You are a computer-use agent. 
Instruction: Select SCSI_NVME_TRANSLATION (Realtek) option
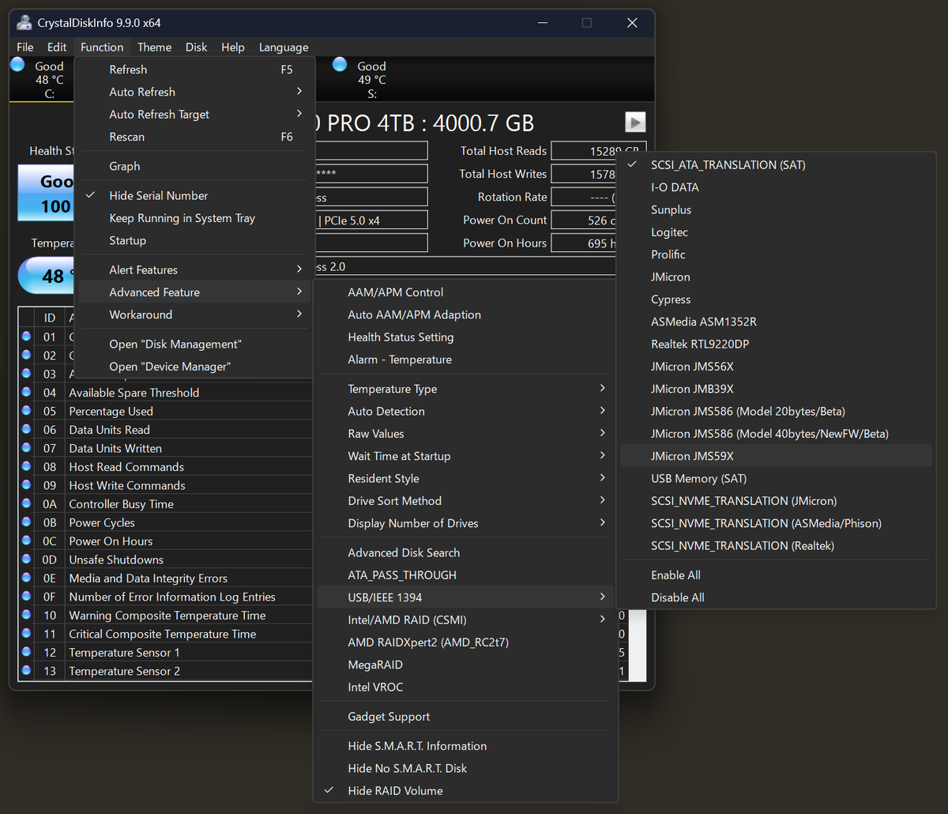[x=777, y=545]
